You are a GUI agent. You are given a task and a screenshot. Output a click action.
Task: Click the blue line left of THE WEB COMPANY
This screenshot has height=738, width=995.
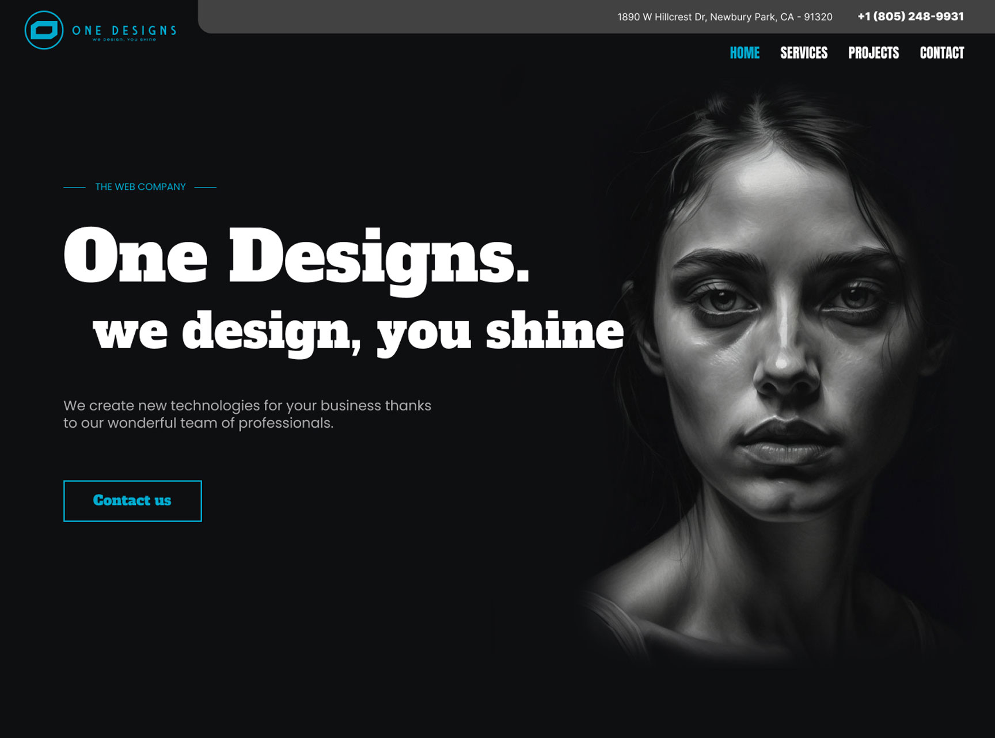74,187
